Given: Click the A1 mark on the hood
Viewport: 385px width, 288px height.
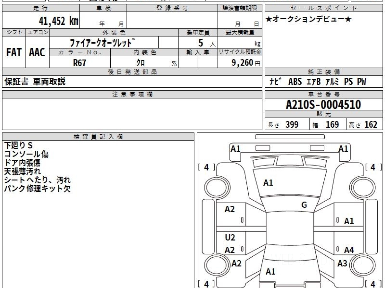Looking at the screenshot, I should (x=268, y=183).
